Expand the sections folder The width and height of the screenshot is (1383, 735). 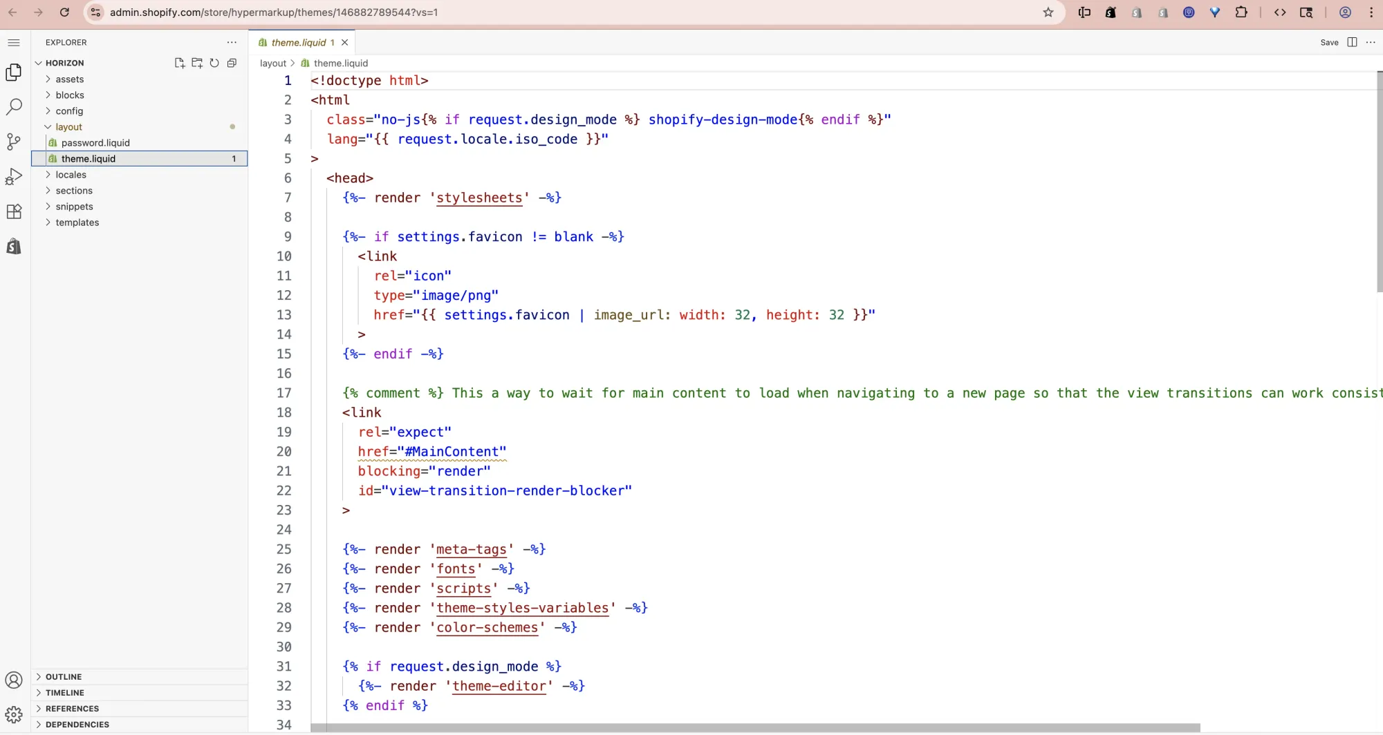click(74, 191)
